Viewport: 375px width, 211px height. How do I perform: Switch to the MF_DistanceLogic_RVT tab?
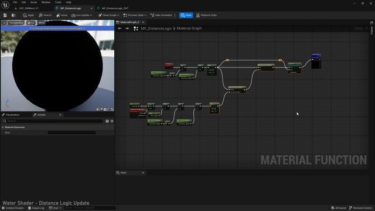[115, 8]
